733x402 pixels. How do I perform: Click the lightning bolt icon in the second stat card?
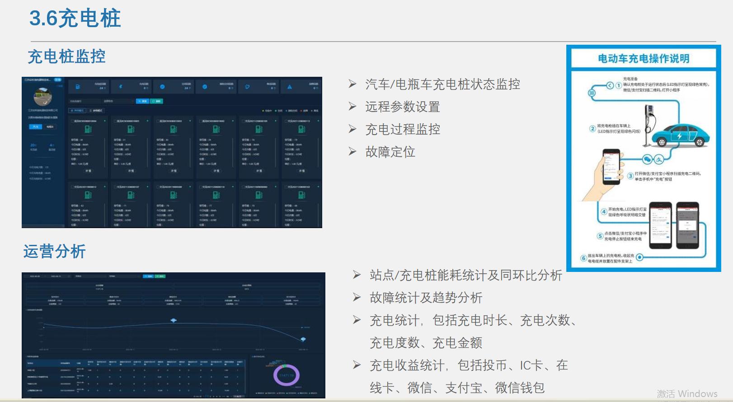(x=120, y=87)
